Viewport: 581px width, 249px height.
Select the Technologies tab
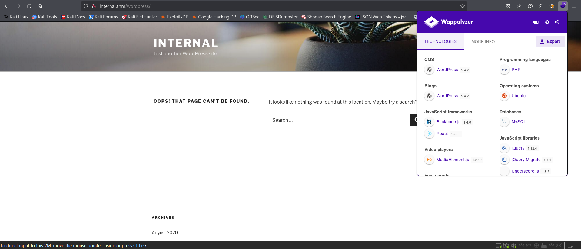tap(440, 41)
